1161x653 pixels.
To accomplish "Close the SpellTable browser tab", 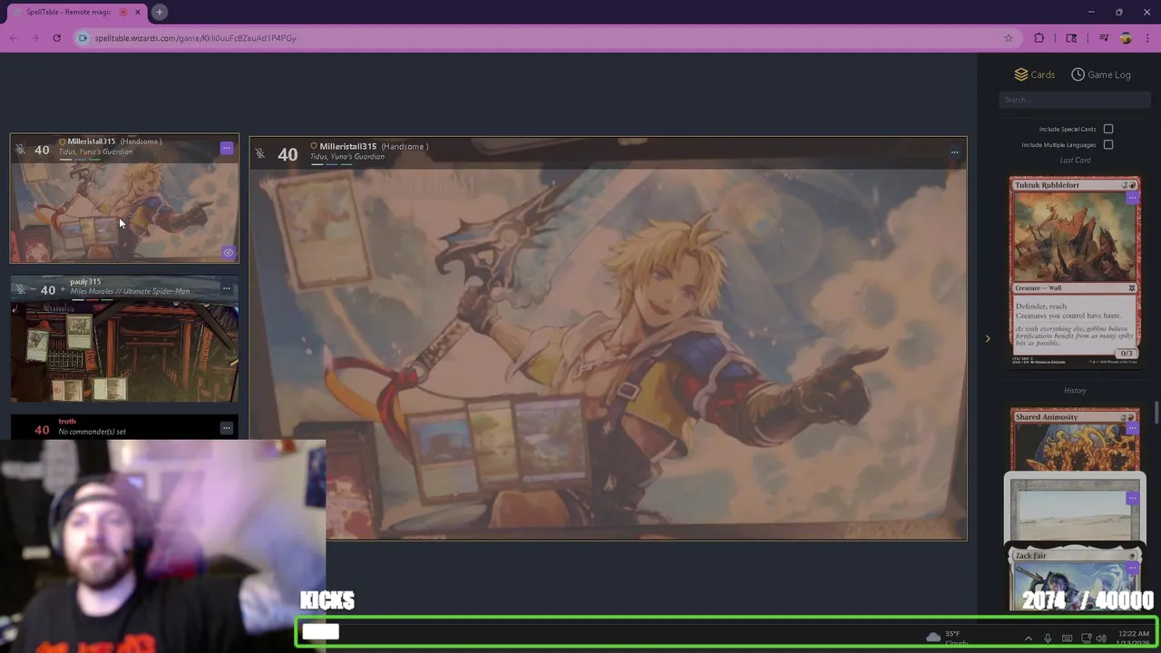I will pyautogui.click(x=138, y=12).
